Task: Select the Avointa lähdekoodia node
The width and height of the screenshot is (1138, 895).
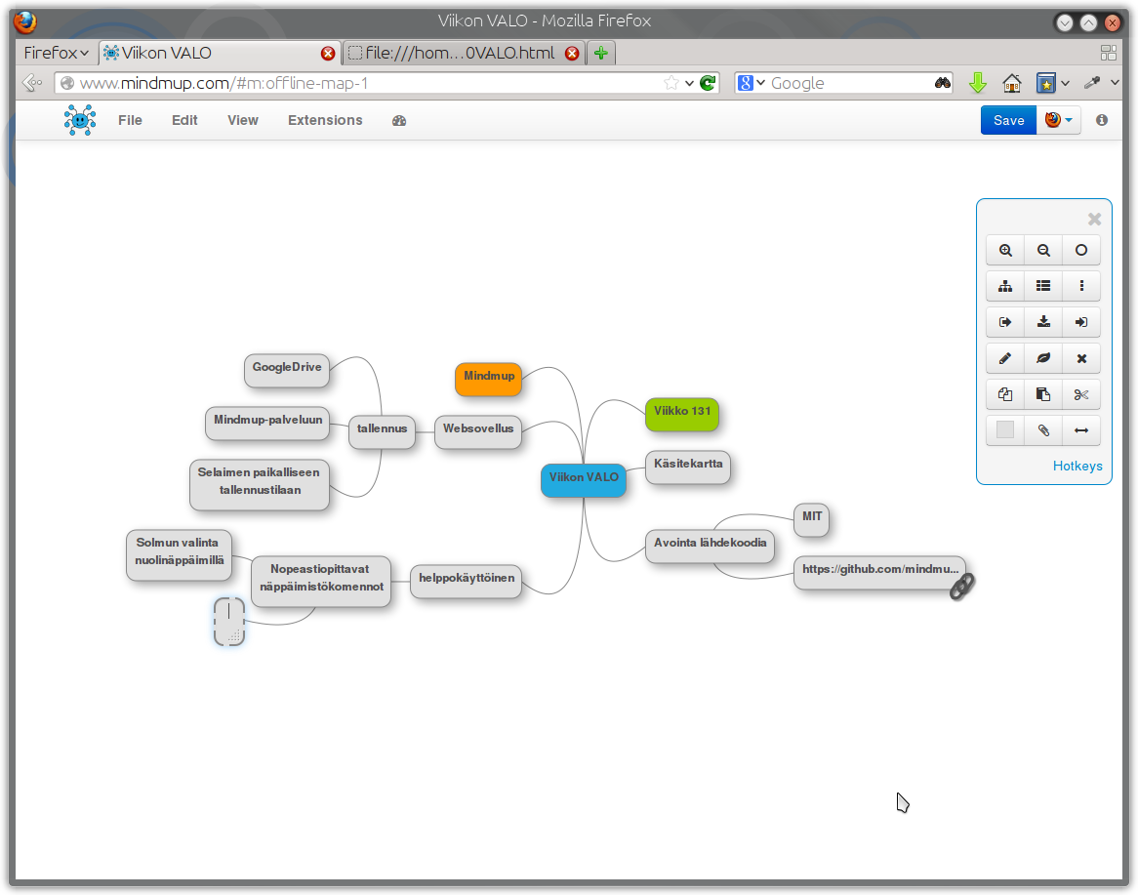Action: (710, 546)
